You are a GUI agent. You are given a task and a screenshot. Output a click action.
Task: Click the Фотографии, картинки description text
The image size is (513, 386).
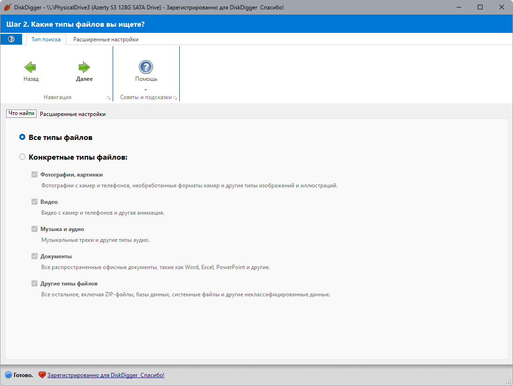[x=189, y=185]
